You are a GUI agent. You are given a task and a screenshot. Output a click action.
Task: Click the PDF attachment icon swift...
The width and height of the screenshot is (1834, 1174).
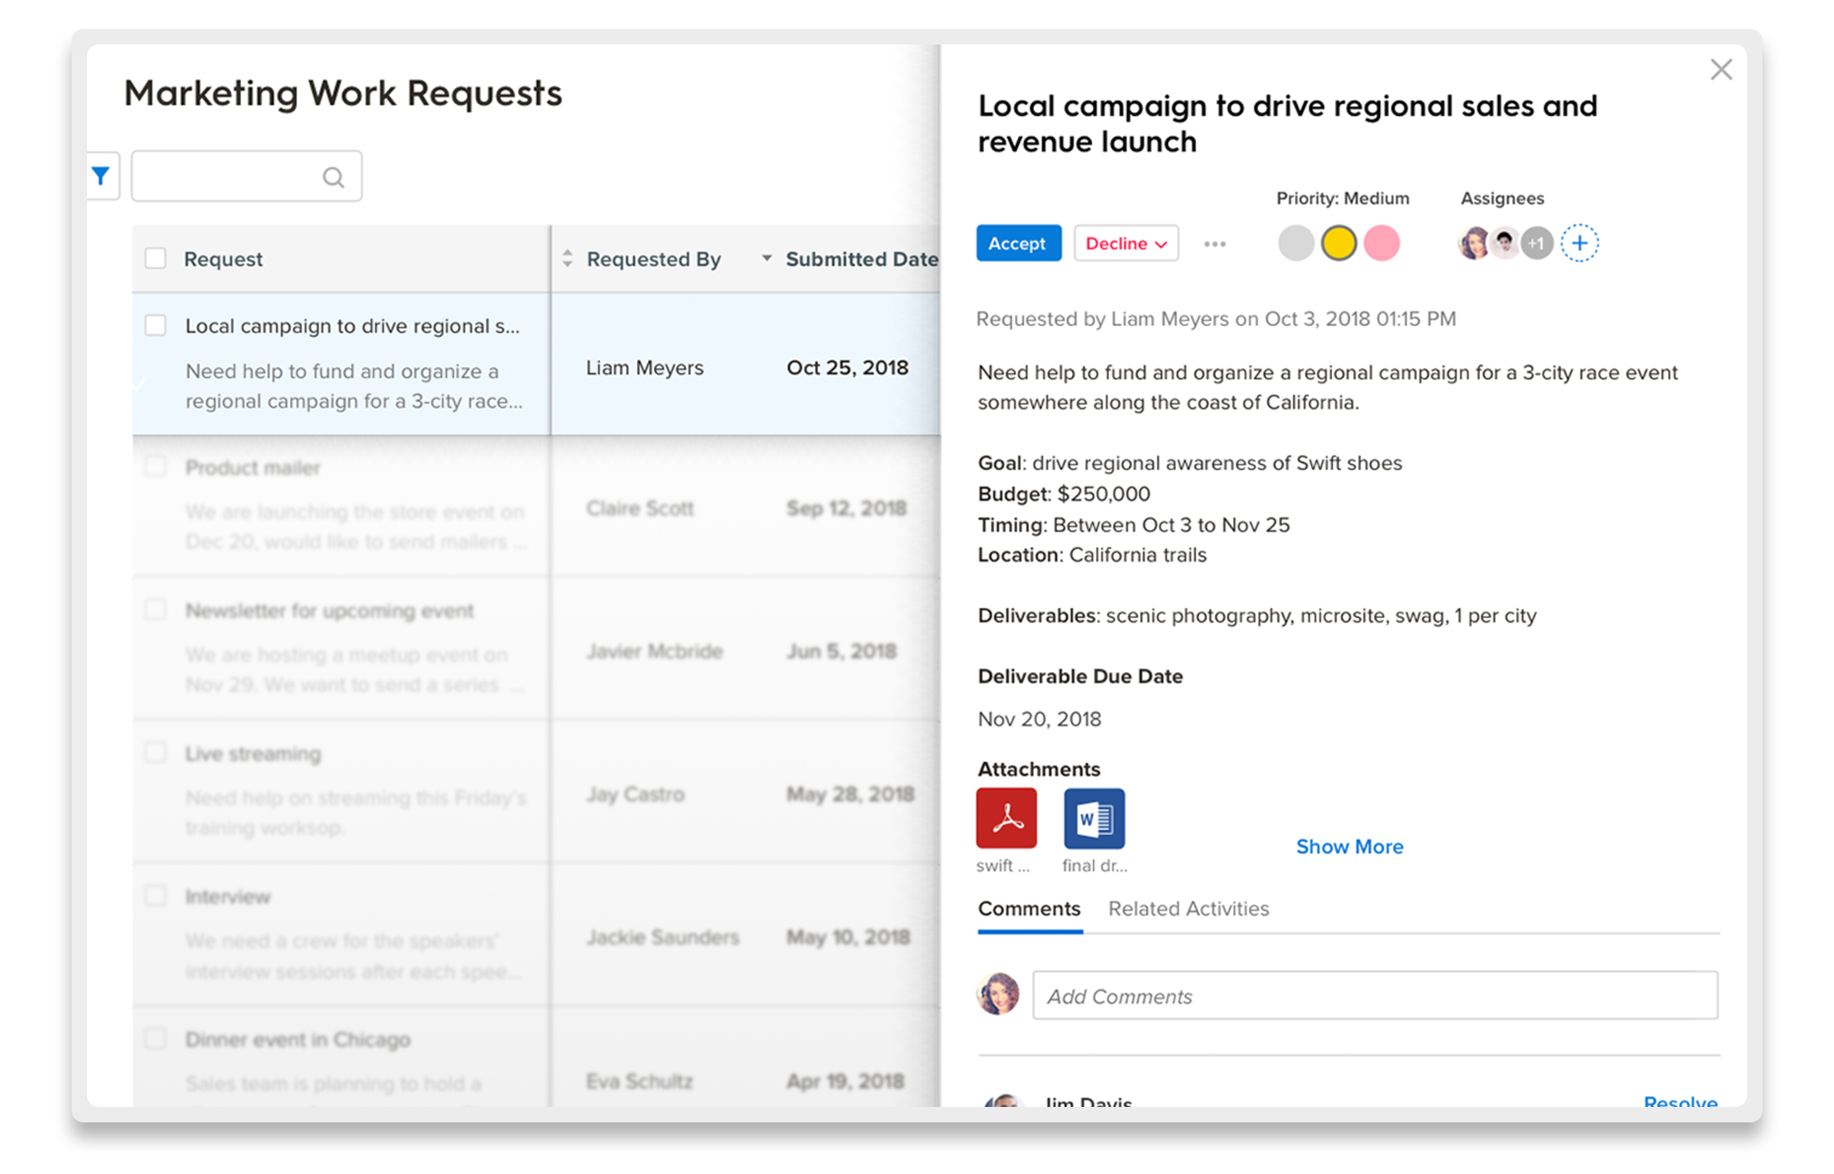tap(1008, 819)
